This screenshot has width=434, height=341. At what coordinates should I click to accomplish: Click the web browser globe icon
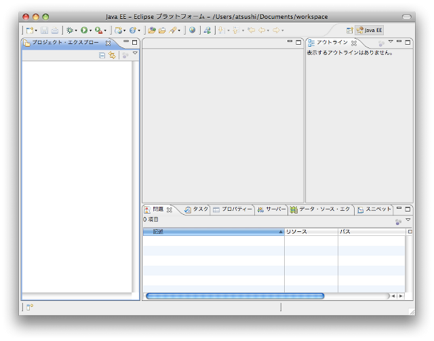(193, 30)
